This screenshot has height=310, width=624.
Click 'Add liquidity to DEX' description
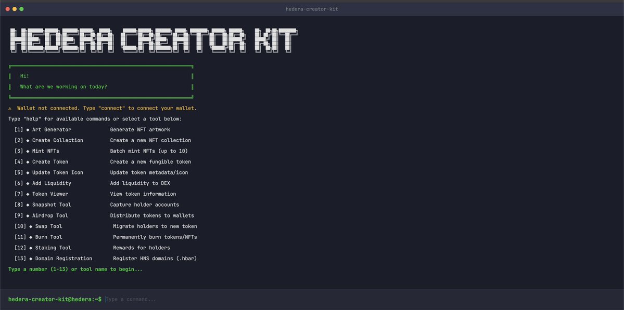[140, 183]
